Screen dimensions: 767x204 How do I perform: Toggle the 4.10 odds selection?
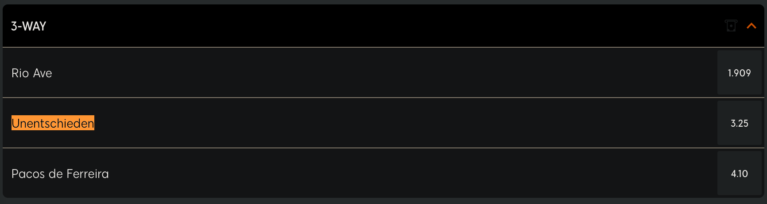(x=740, y=173)
